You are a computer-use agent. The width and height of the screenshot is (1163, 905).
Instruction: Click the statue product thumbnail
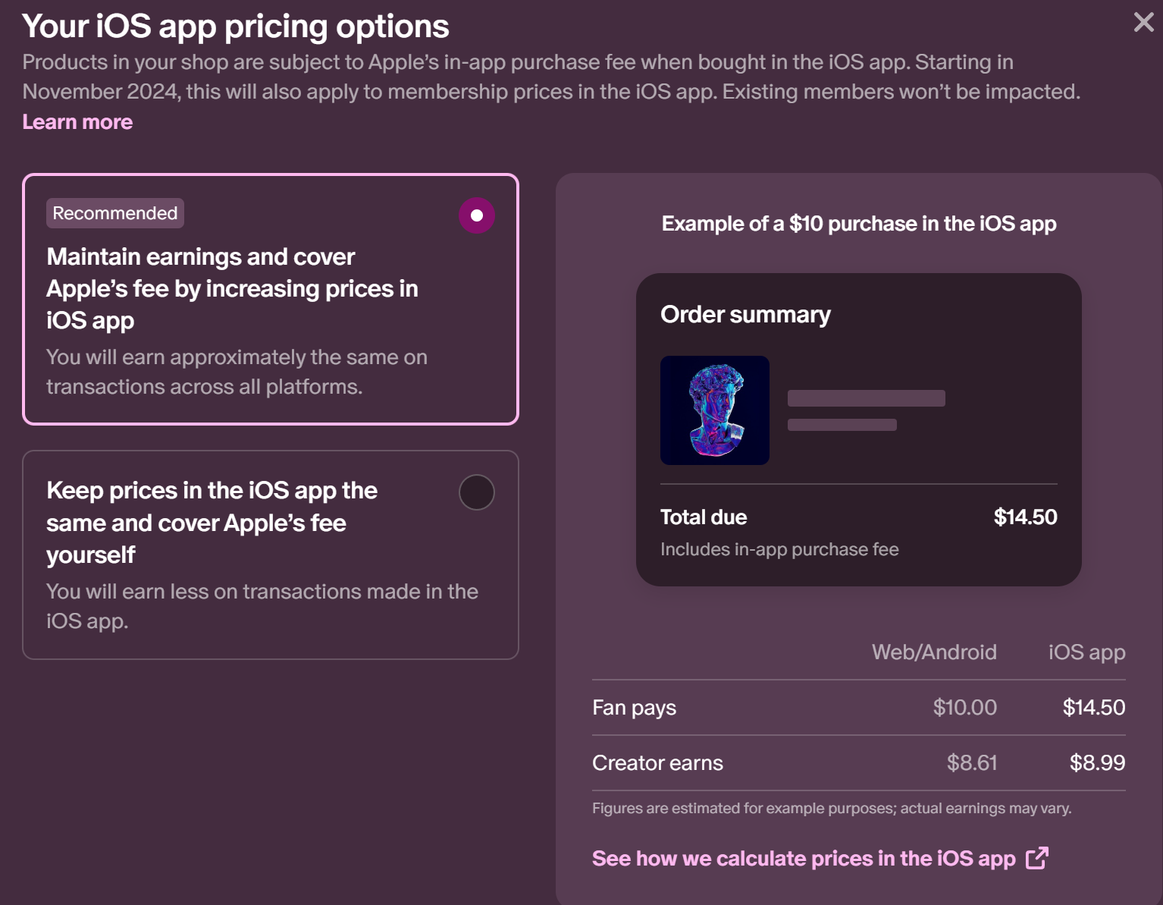tap(715, 410)
